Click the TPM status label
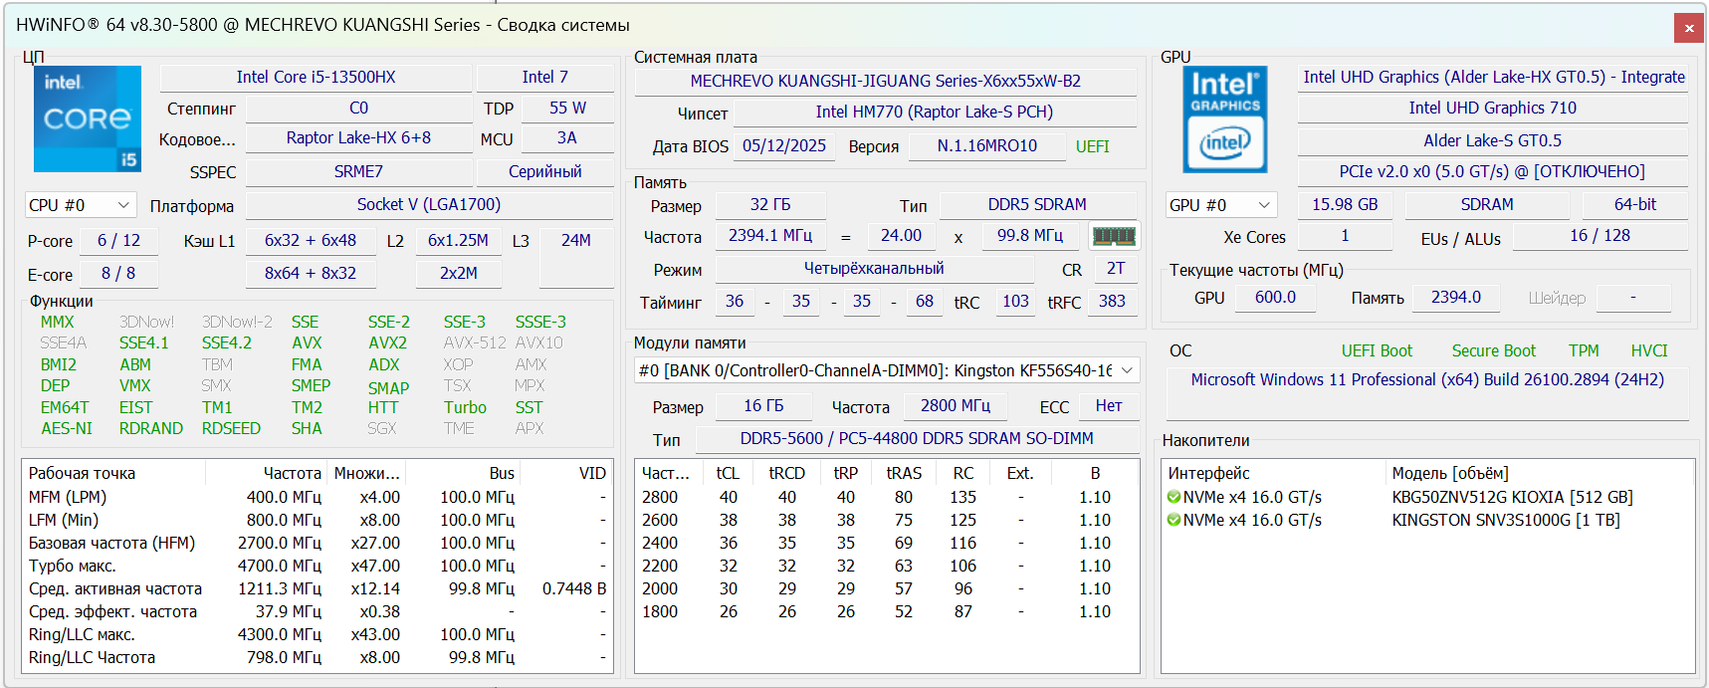1709x688 pixels. (1583, 350)
